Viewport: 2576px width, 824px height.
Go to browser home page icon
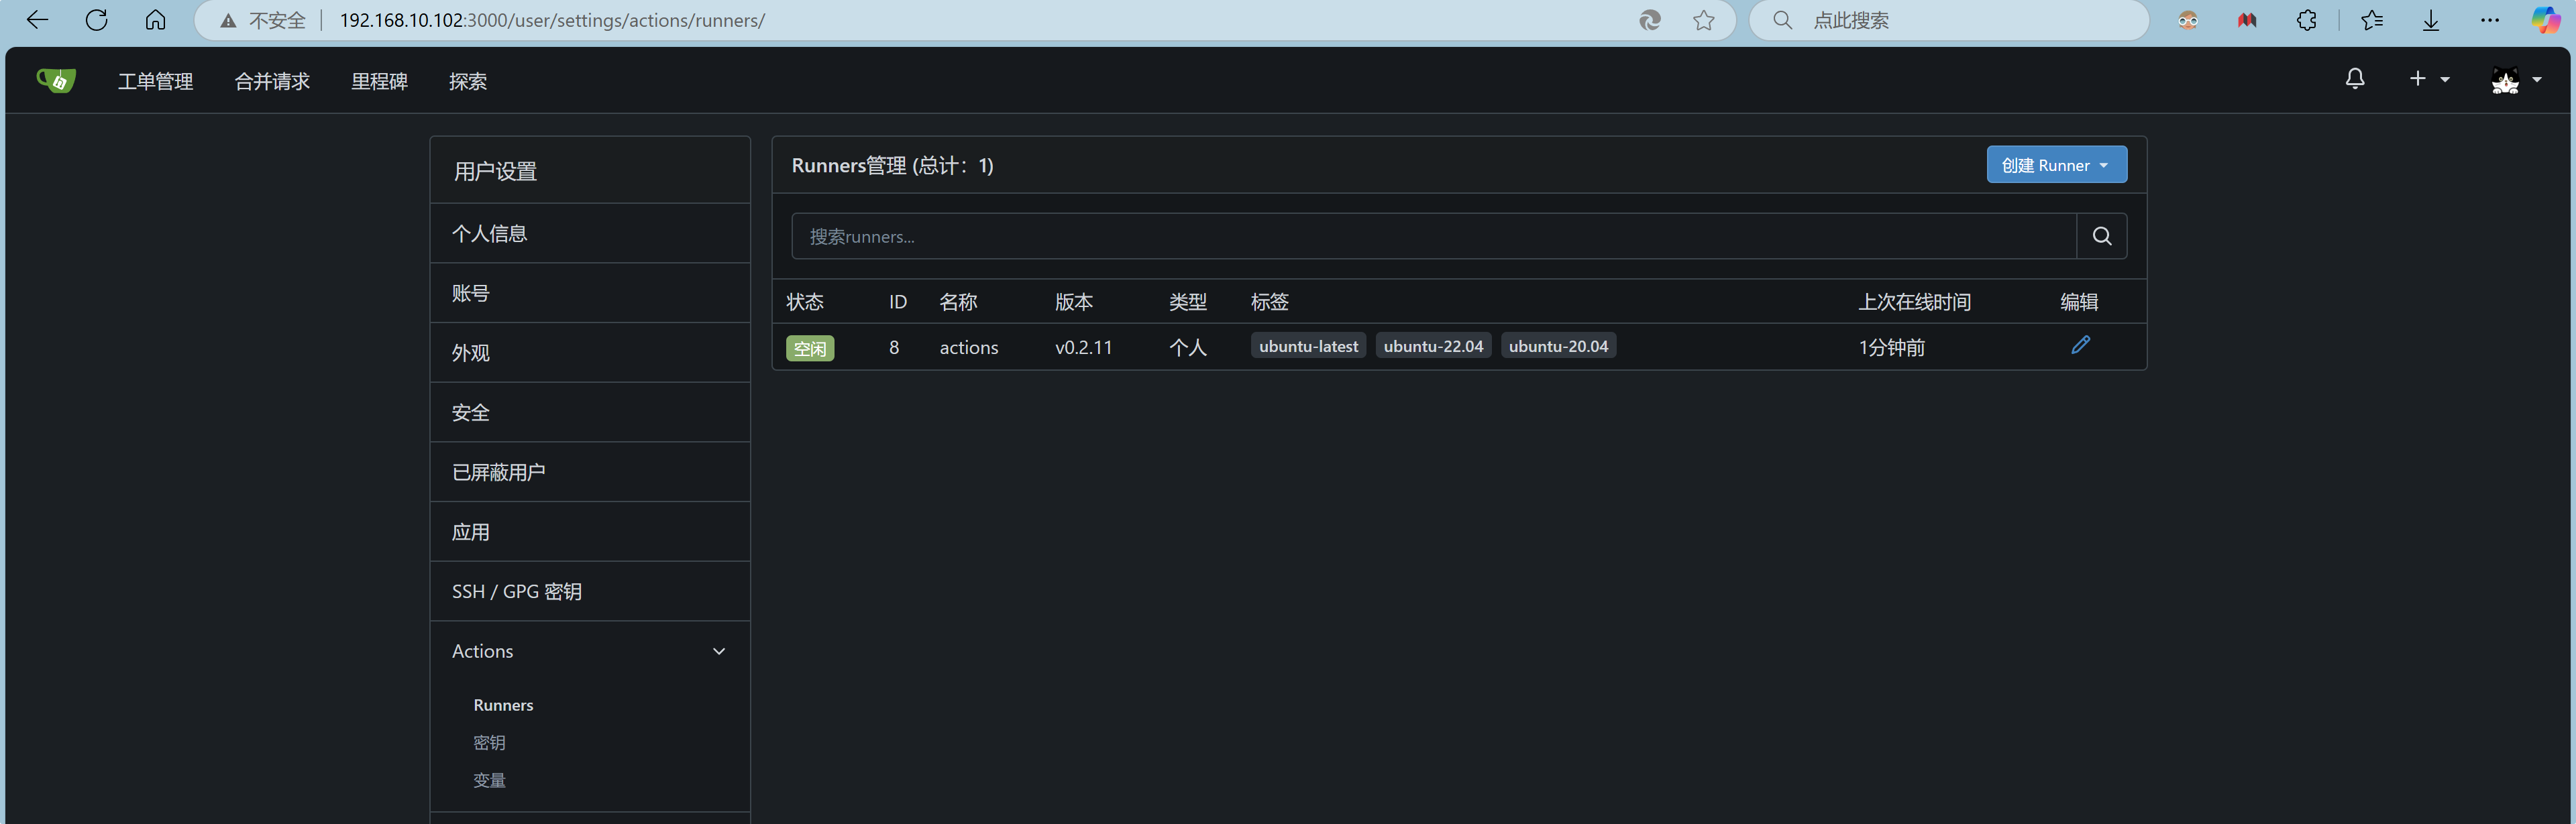(x=155, y=20)
